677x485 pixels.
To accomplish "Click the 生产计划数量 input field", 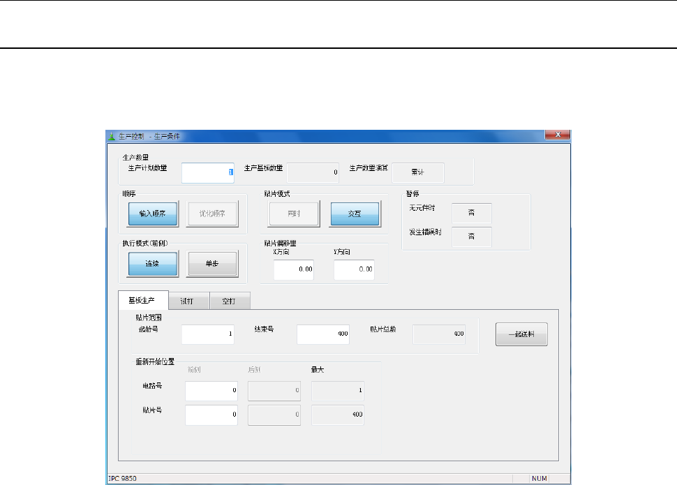I will (208, 173).
